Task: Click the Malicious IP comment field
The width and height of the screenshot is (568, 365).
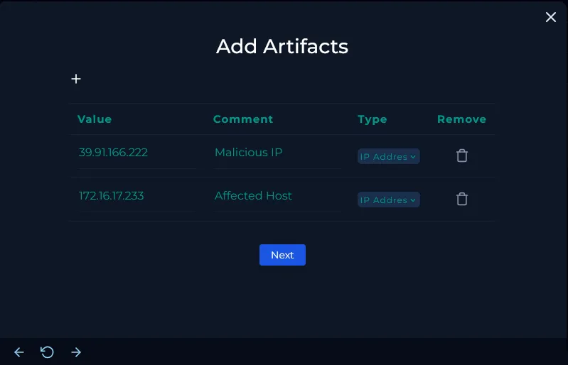Action: click(x=277, y=153)
